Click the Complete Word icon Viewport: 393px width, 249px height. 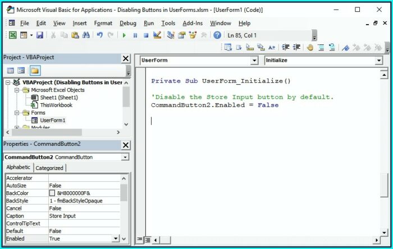pyautogui.click(x=272, y=47)
